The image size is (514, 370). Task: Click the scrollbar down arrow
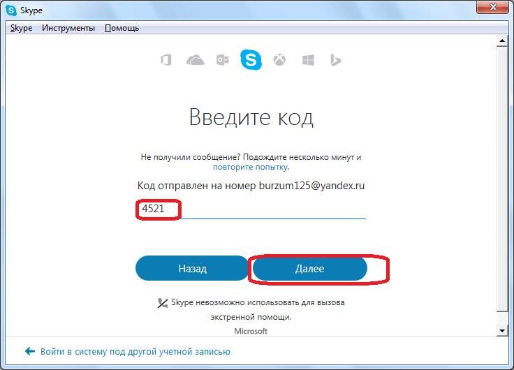[x=502, y=330]
